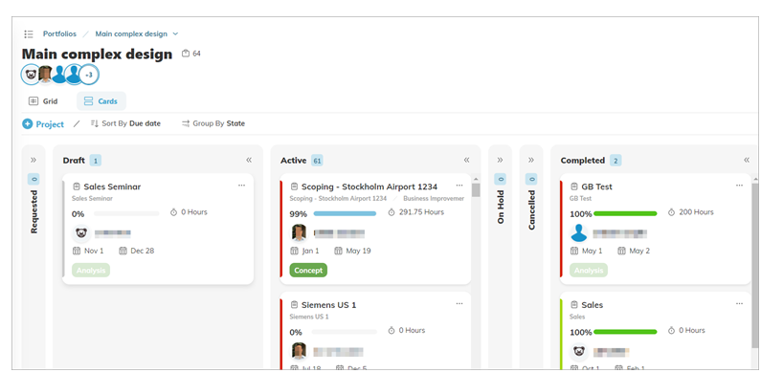Open the three-dot menu on GB Test card
Screen dimensions: 761x373
click(x=739, y=186)
